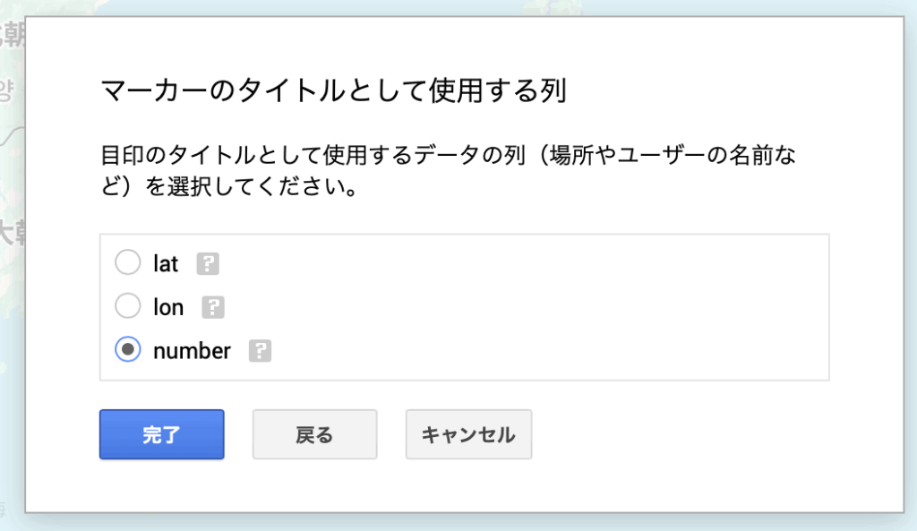Click the lon text label
Screen dimensions: 917x531
(x=168, y=308)
